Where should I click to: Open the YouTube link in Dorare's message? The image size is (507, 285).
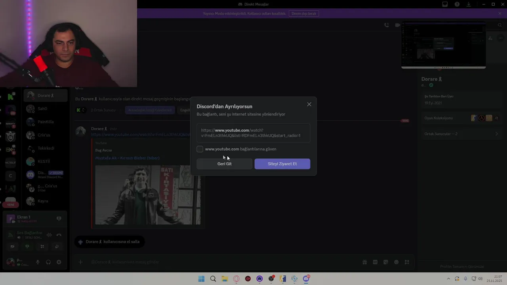(141, 135)
